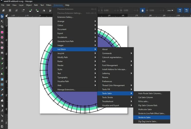This screenshot has width=191, height=129.
Task: Click Deselect toolbar icon
Action: click(16, 10)
